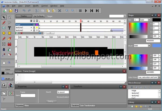
Task: Select the Ink bottle tool
Action: coord(4,50)
